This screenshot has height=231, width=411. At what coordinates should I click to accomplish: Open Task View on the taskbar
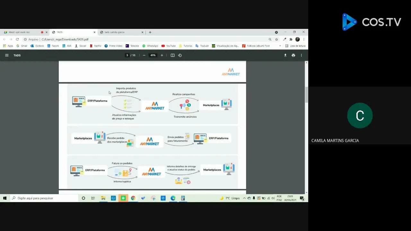(x=93, y=198)
